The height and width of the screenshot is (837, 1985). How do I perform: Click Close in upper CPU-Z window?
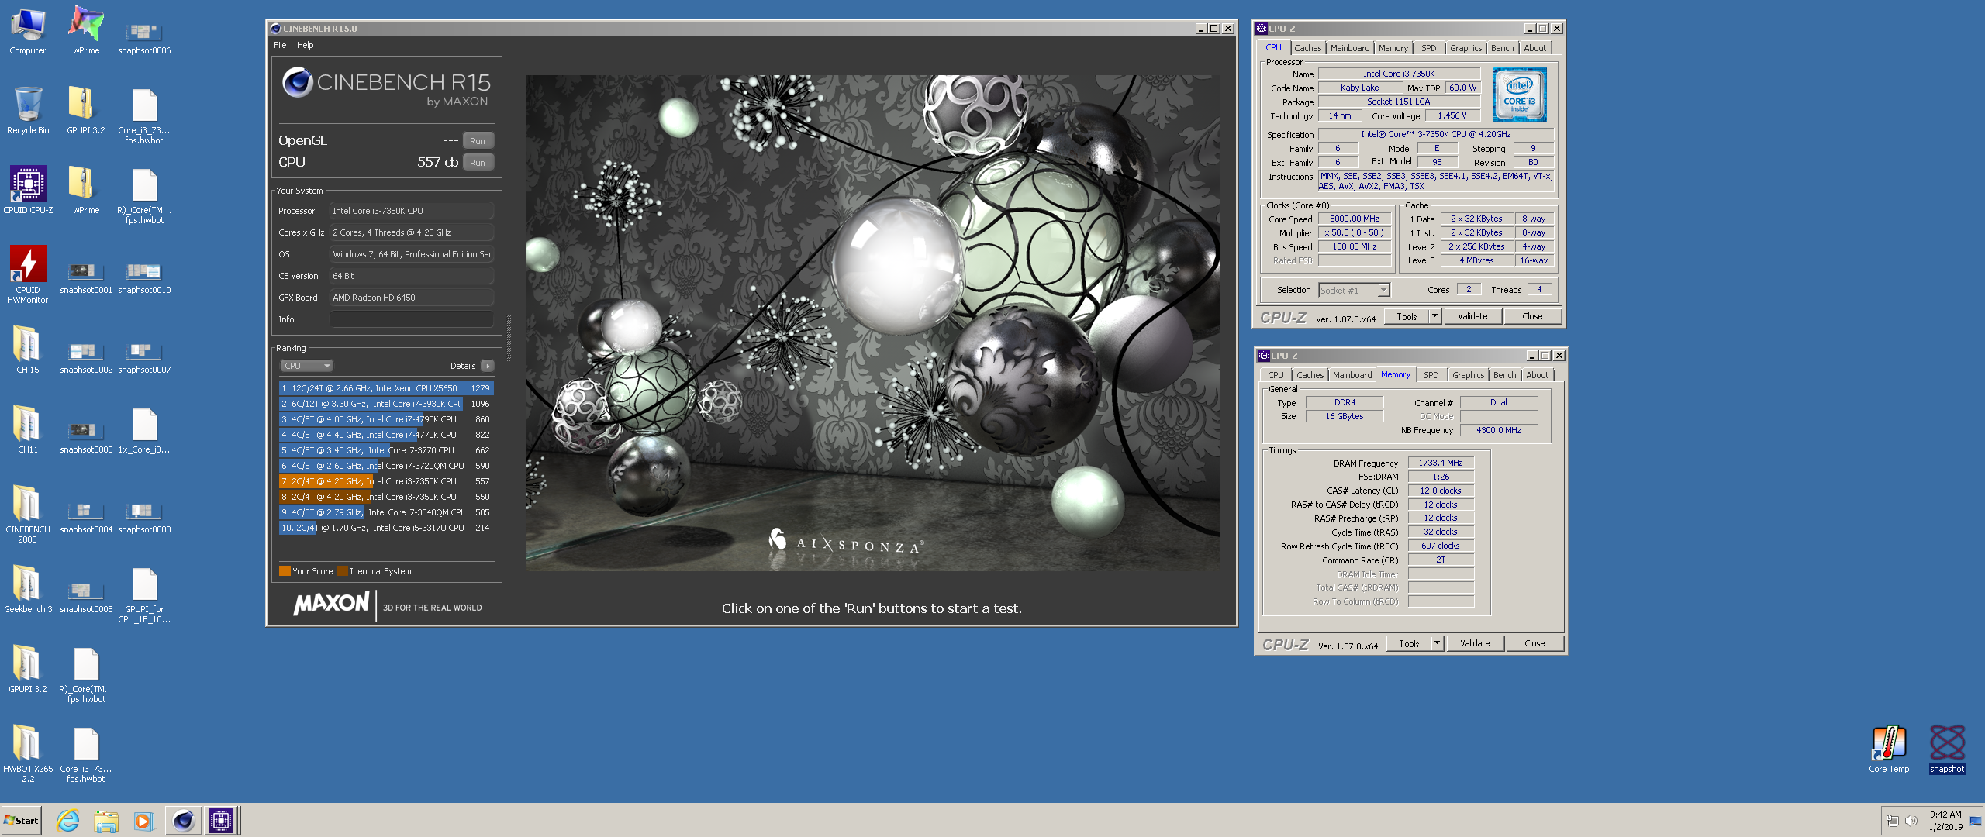(x=1532, y=316)
